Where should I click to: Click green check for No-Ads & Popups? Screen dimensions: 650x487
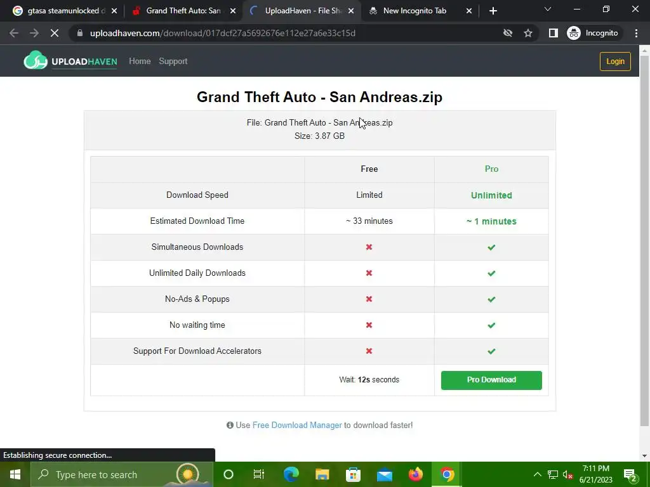(491, 299)
